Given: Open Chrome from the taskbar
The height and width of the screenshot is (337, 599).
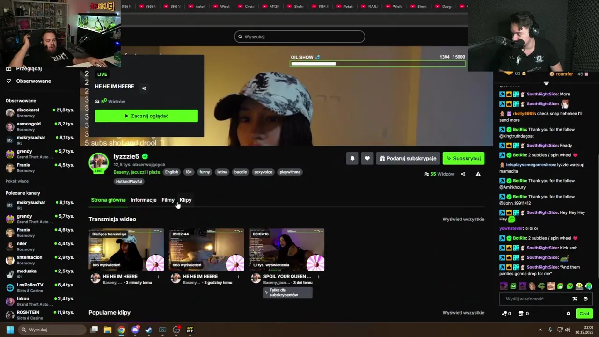Looking at the screenshot, I should pyautogui.click(x=121, y=330).
